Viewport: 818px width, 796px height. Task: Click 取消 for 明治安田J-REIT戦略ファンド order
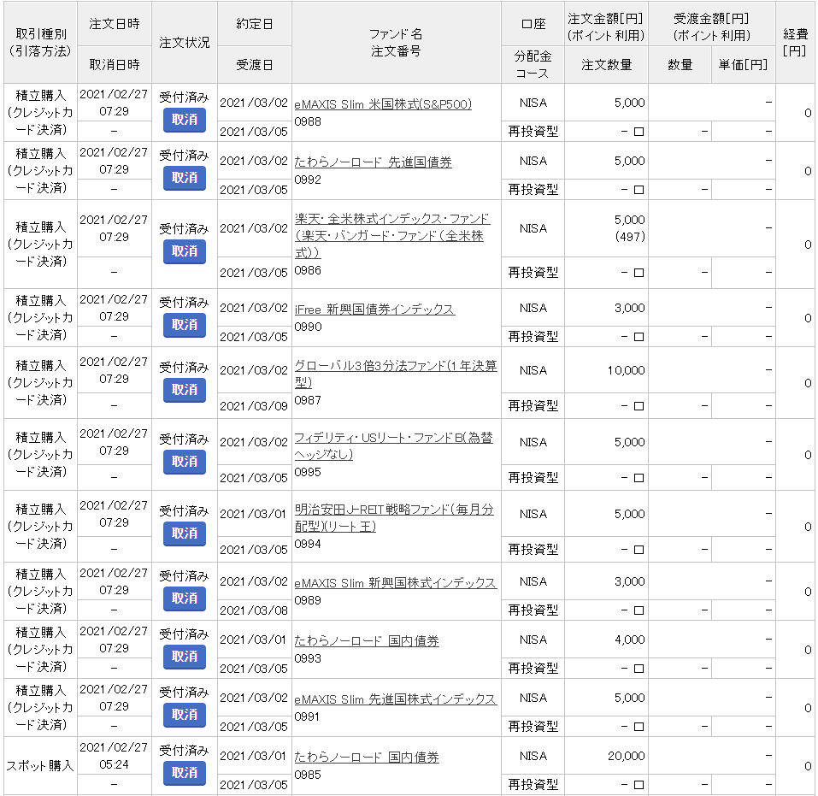tap(184, 533)
